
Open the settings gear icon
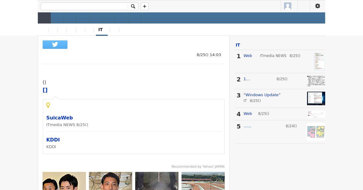(x=318, y=6)
